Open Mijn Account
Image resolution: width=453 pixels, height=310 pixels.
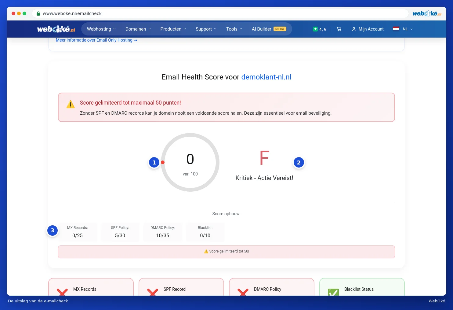[x=368, y=29]
